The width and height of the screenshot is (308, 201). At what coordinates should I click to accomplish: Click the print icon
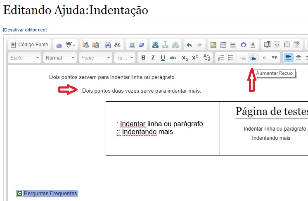(x=59, y=45)
